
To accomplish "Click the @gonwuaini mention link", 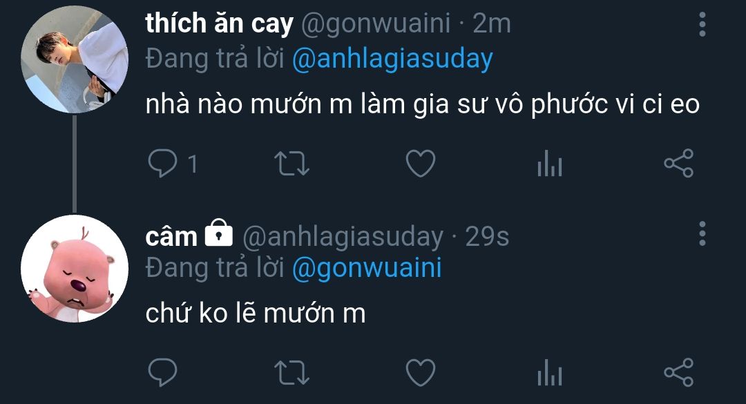I will (x=367, y=268).
